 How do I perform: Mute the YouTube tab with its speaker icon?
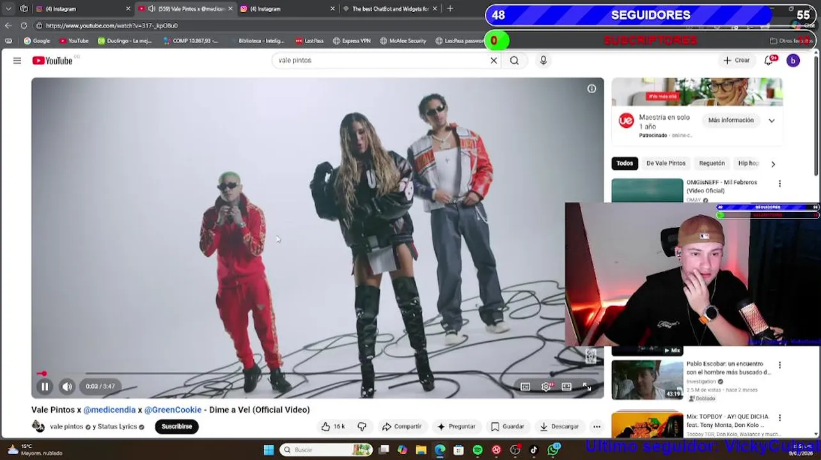pyautogui.click(x=151, y=9)
